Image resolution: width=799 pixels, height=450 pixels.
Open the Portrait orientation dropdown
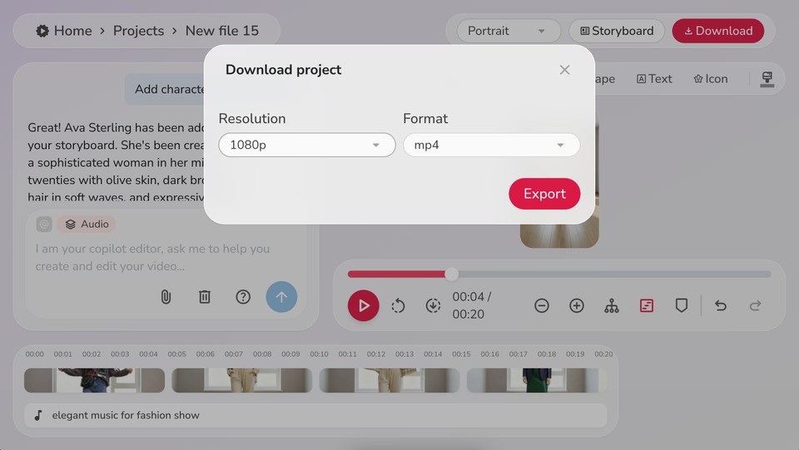(x=507, y=31)
